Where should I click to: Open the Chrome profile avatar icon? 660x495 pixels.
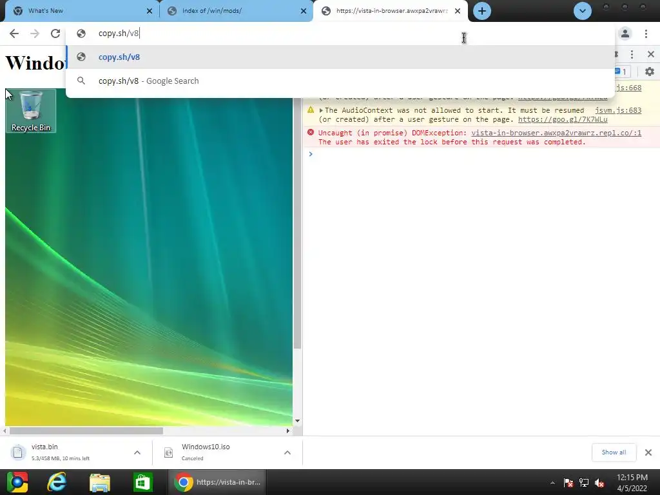[x=625, y=34]
